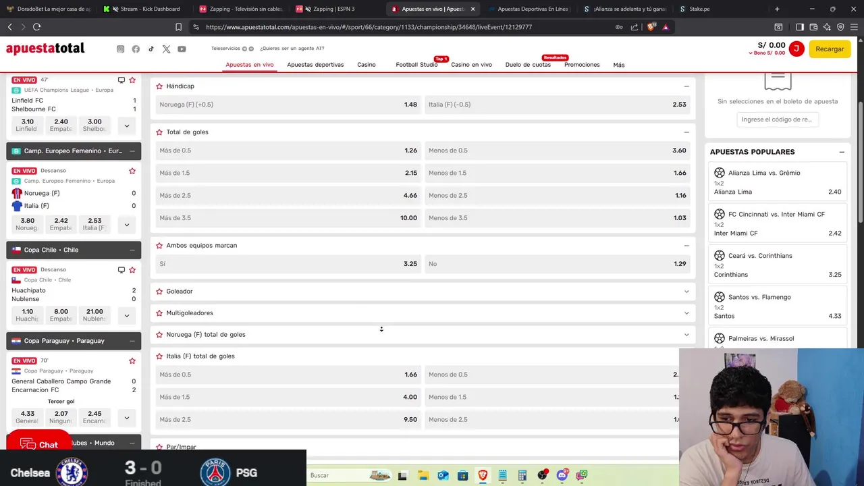The image size is (864, 486).
Task: Favorite the Noruega (F) vs Italia (F) match star
Action: pos(132,171)
